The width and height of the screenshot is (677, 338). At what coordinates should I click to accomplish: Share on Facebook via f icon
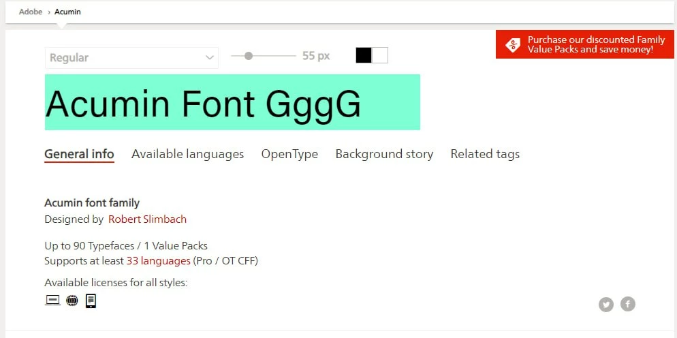click(x=628, y=304)
